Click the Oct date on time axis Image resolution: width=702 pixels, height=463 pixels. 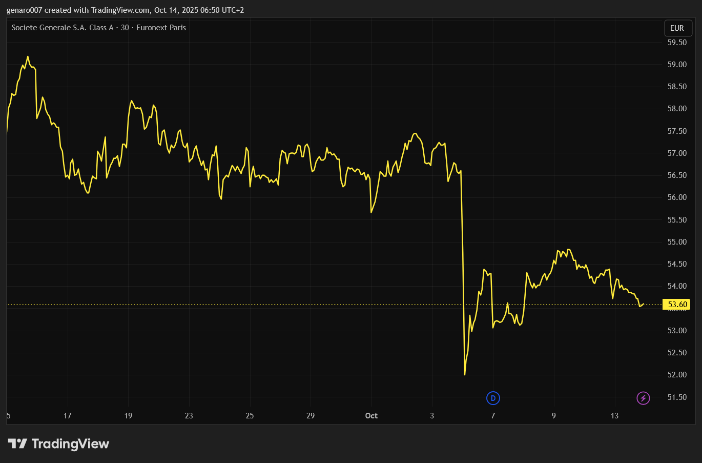pyautogui.click(x=371, y=416)
